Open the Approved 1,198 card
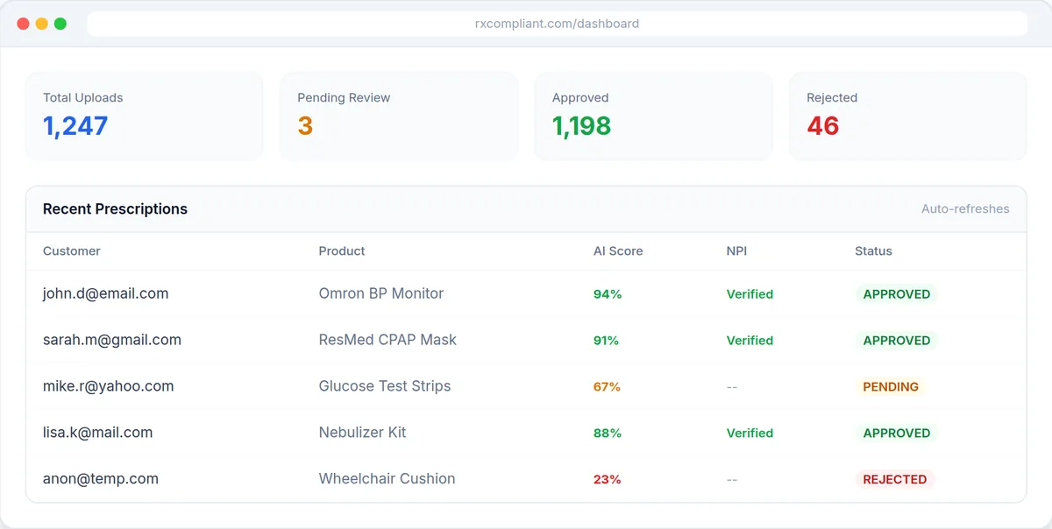 [x=653, y=116]
